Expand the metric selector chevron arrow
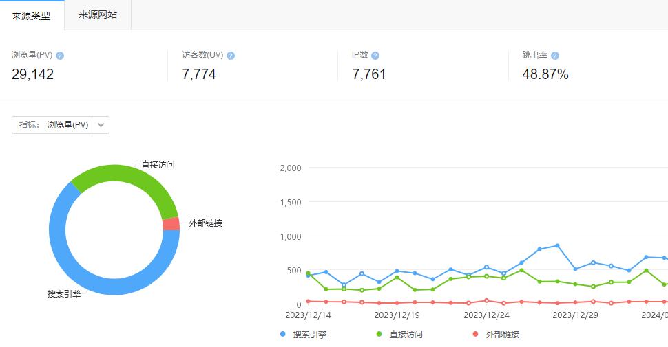The height and width of the screenshot is (347, 668). click(101, 125)
